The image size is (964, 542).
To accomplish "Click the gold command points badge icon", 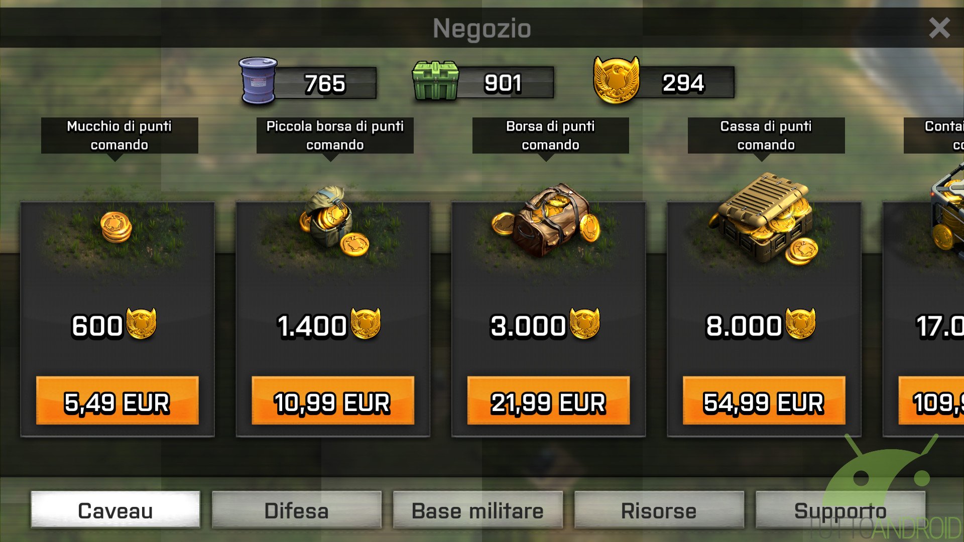I will coord(617,80).
